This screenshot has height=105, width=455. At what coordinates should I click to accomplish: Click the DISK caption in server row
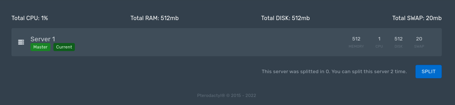click(x=398, y=46)
